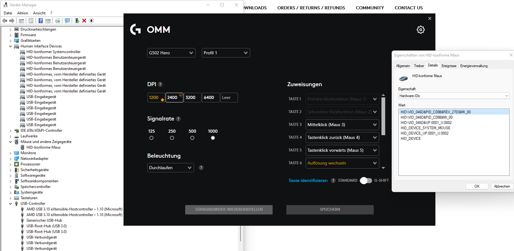Select 500 Signalrate radio button
Image resolution: width=514 pixels, height=251 pixels.
192,138
